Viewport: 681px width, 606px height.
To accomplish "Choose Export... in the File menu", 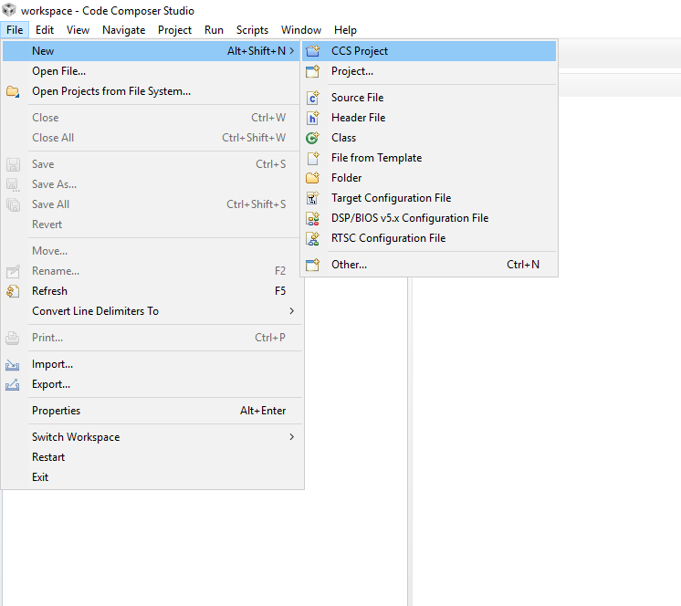I will pyautogui.click(x=51, y=384).
